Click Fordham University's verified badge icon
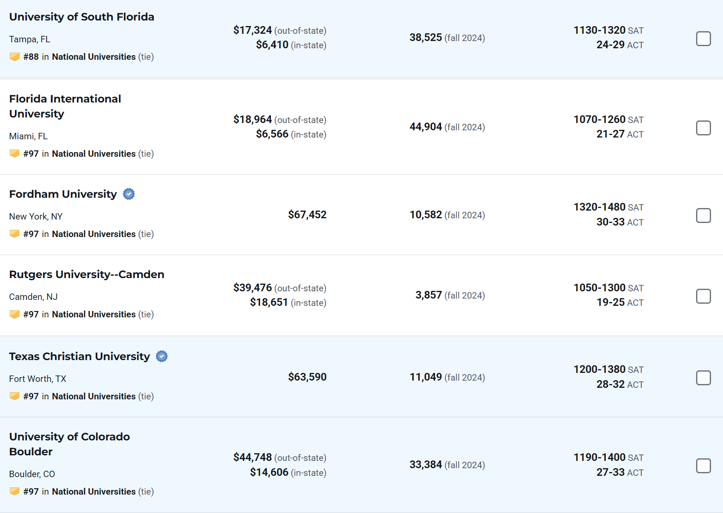Image resolution: width=723 pixels, height=513 pixels. [x=129, y=194]
